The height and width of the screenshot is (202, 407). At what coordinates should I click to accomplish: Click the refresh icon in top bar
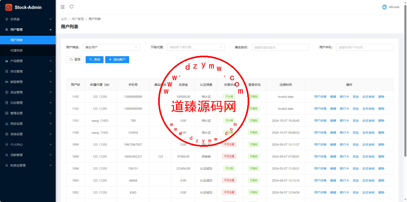72,7
